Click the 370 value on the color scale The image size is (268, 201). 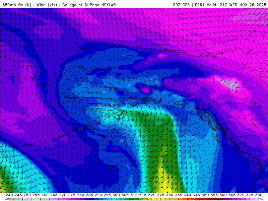point(241,195)
